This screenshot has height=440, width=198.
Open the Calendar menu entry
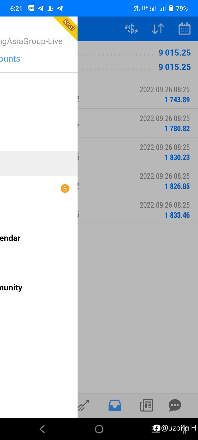10,238
